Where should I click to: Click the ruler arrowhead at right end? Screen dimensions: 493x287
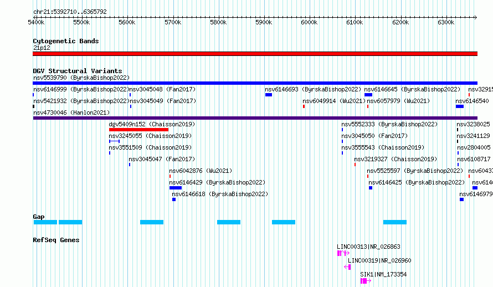476,17
